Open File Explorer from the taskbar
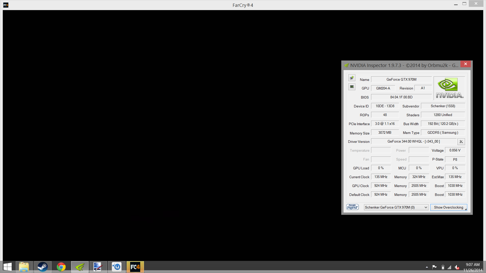 (24, 267)
